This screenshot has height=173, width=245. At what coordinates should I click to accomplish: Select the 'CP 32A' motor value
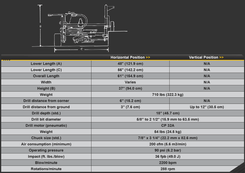pyautogui.click(x=168, y=126)
